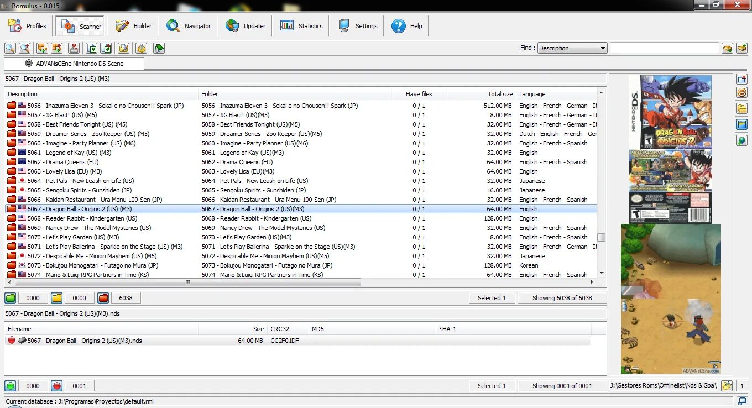Select row 5072 - Despicable Me - Minion Mayhem
This screenshot has width=752, height=408.
(301, 256)
